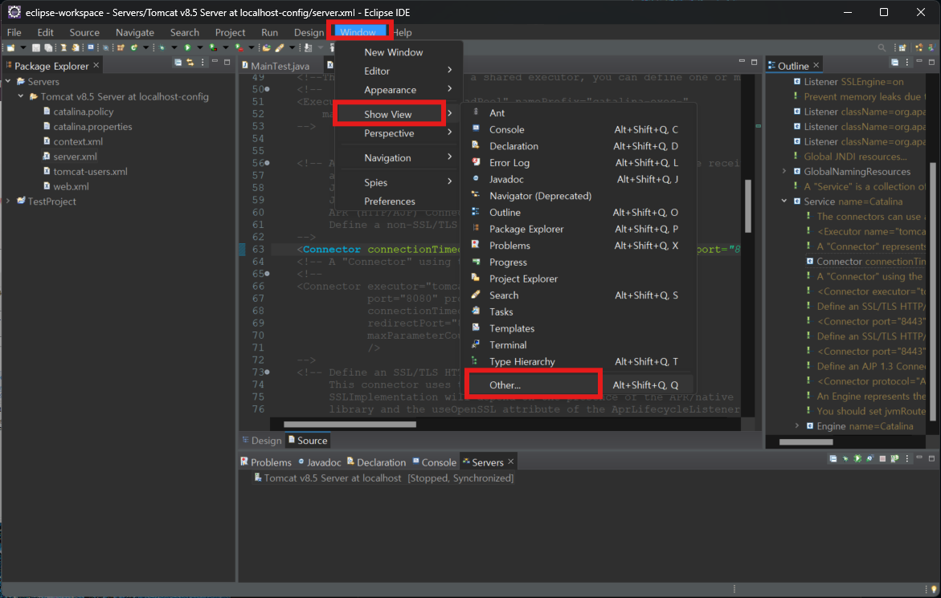
Task: Open the Perspective submenu
Action: pyautogui.click(x=399, y=133)
